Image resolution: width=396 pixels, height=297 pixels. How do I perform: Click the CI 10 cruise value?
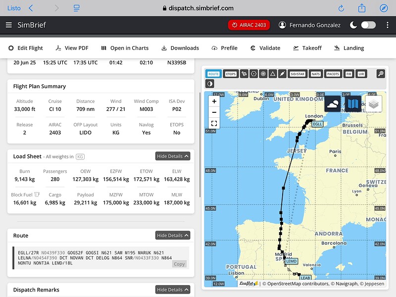(55, 109)
